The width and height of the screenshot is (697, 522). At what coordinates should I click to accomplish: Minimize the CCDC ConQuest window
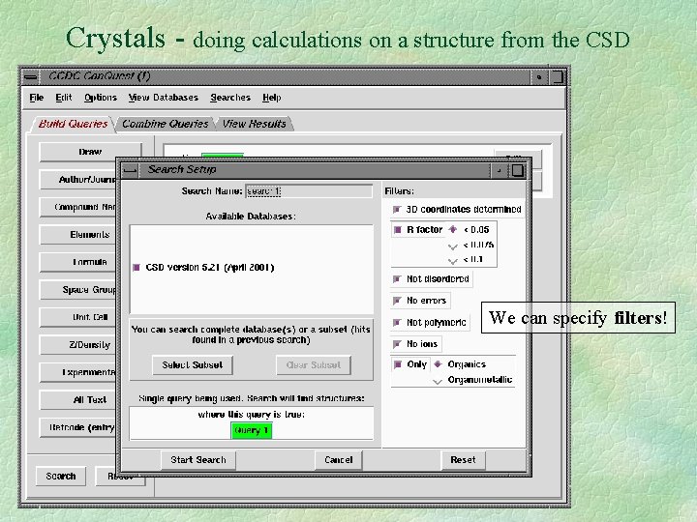click(x=539, y=76)
